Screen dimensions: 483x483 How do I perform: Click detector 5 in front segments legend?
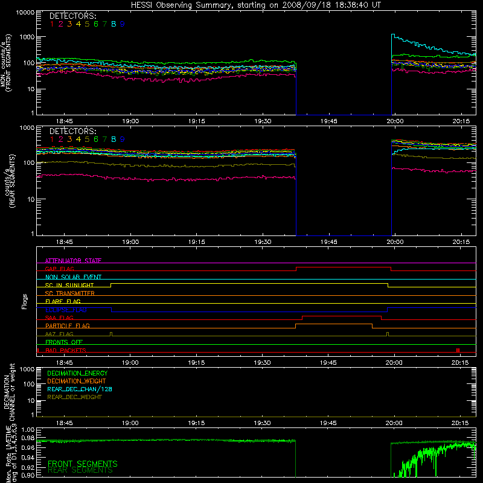(x=87, y=24)
